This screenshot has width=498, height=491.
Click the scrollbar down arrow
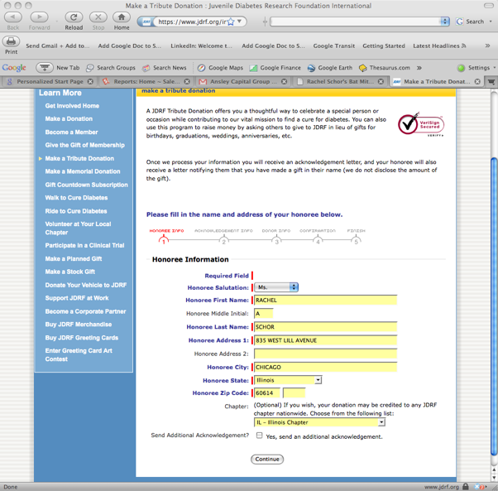[494, 478]
